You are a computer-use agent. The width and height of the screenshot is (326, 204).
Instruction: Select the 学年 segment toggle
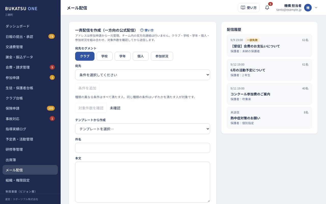(x=123, y=56)
